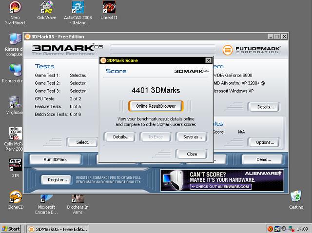Image resolution: width=312 pixels, height=233 pixels.
Task: Launch AutoCAD 2005 Italiano shortcut
Action: [x=78, y=13]
